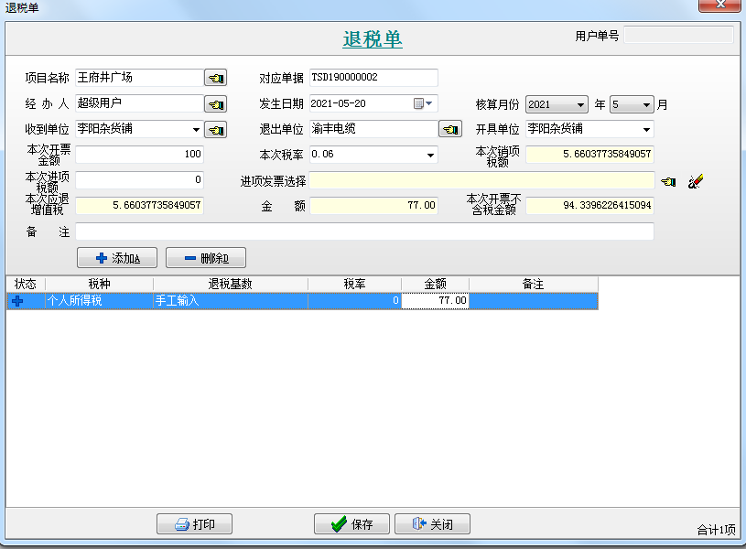The width and height of the screenshot is (746, 549).
Task: Open the 开具单位 dropdown list
Action: (x=646, y=130)
